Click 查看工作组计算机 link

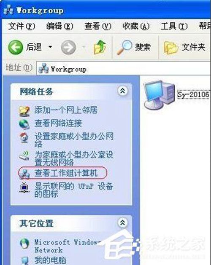click(66, 173)
